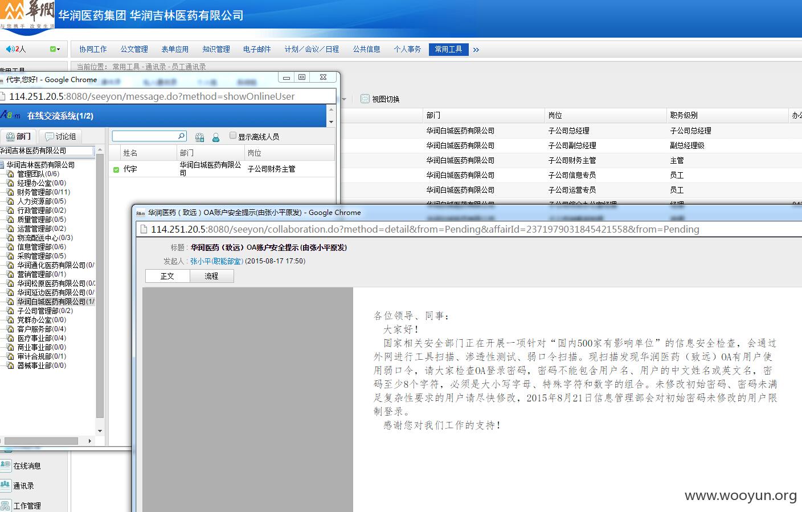Select 信息管理部(0/6) in department tree
802x512 pixels.
click(x=41, y=247)
